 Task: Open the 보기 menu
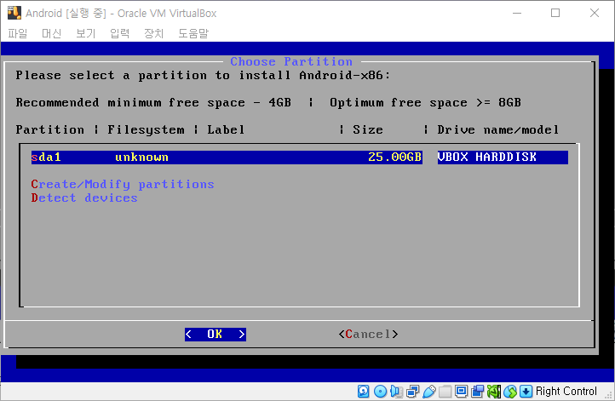pos(85,33)
